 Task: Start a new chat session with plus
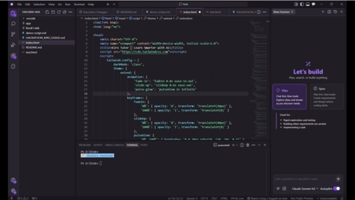tap(323, 12)
